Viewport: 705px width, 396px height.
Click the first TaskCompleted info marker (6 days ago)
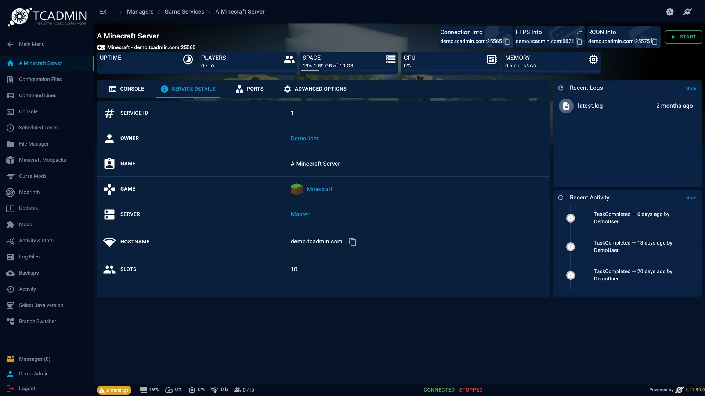tap(570, 218)
